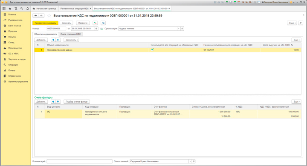Move invoice row up in Счета-фактуры
This screenshot has height=166, width=307.
pyautogui.click(x=53, y=102)
